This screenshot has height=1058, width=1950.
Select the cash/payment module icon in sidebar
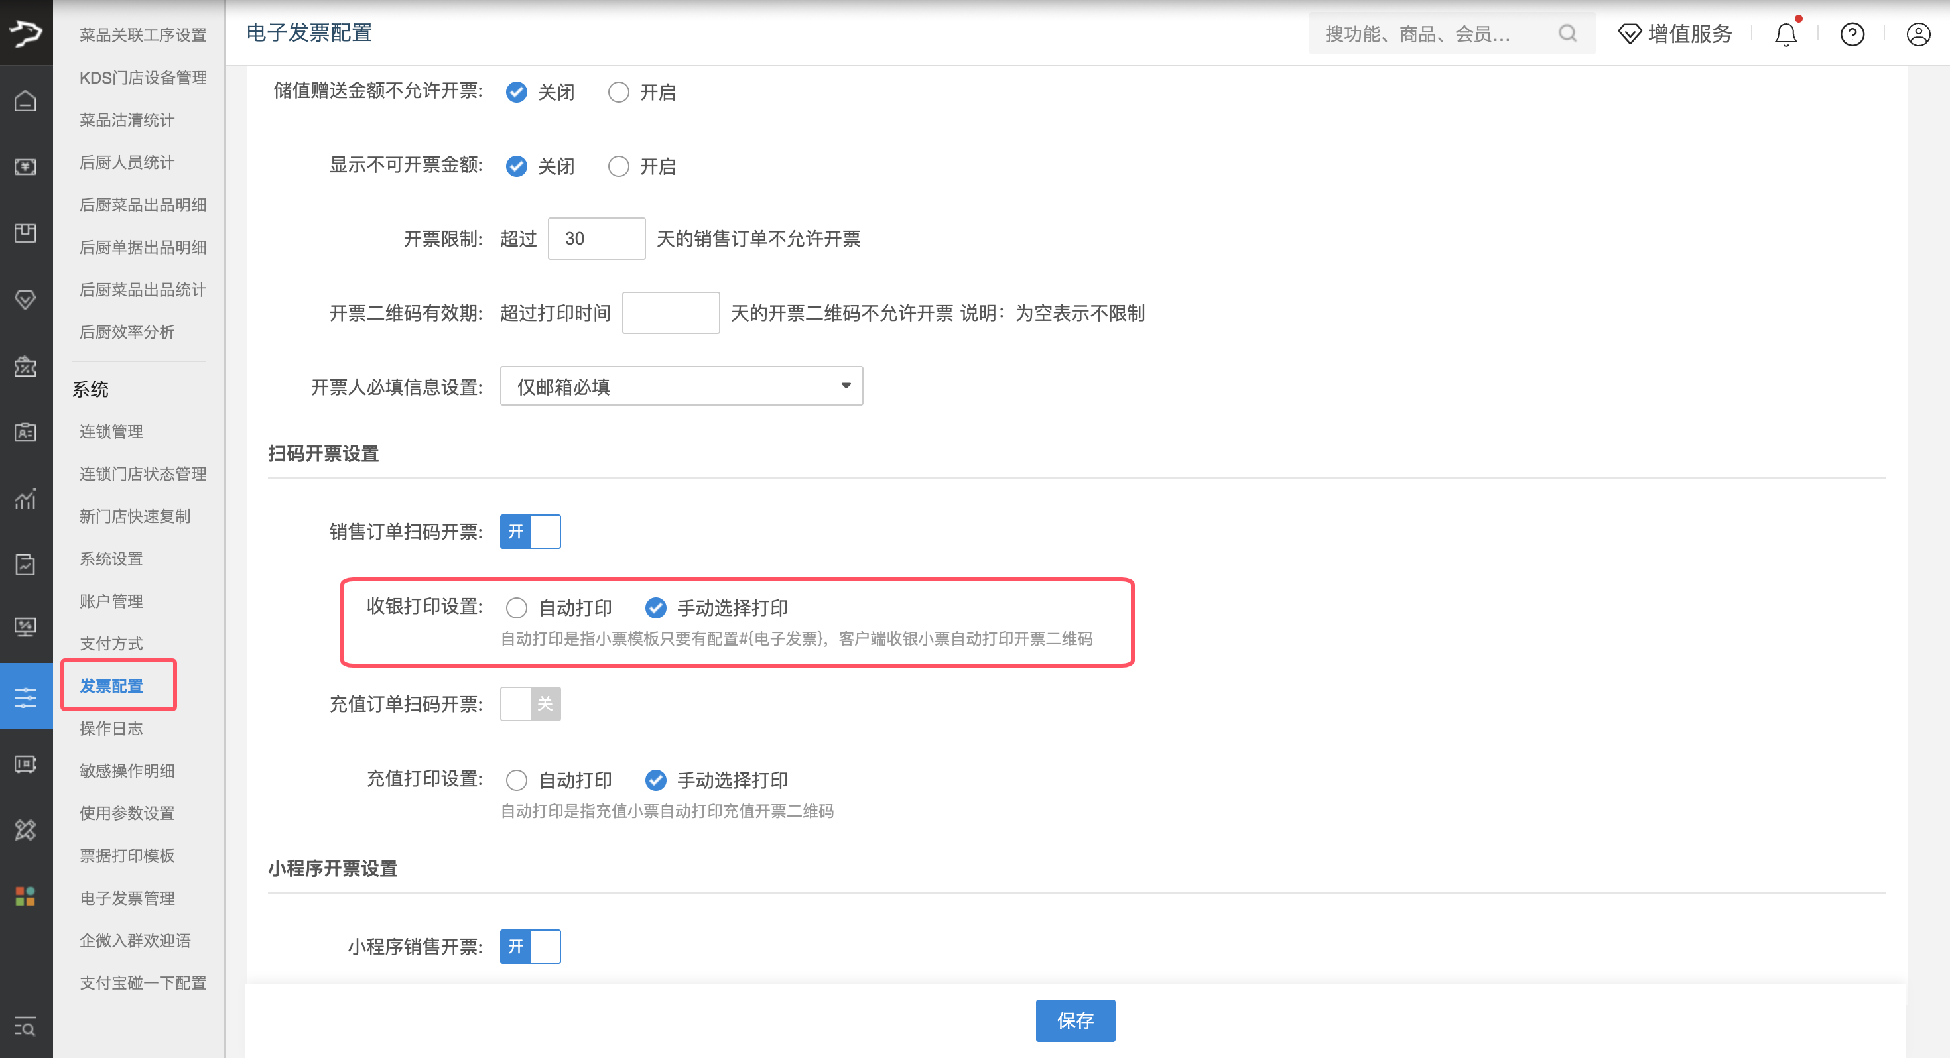coord(26,166)
